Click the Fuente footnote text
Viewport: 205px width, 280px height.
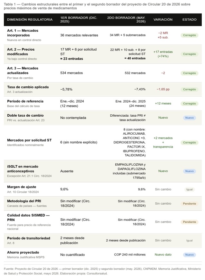[x=102, y=271]
